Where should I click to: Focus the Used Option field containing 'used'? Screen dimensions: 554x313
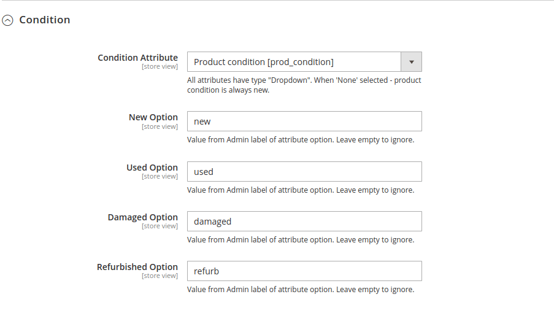coord(304,171)
